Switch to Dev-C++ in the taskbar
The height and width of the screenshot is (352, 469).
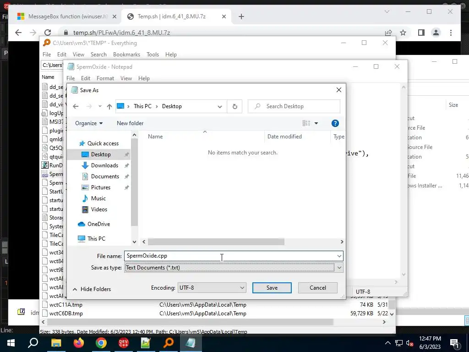(x=124, y=343)
